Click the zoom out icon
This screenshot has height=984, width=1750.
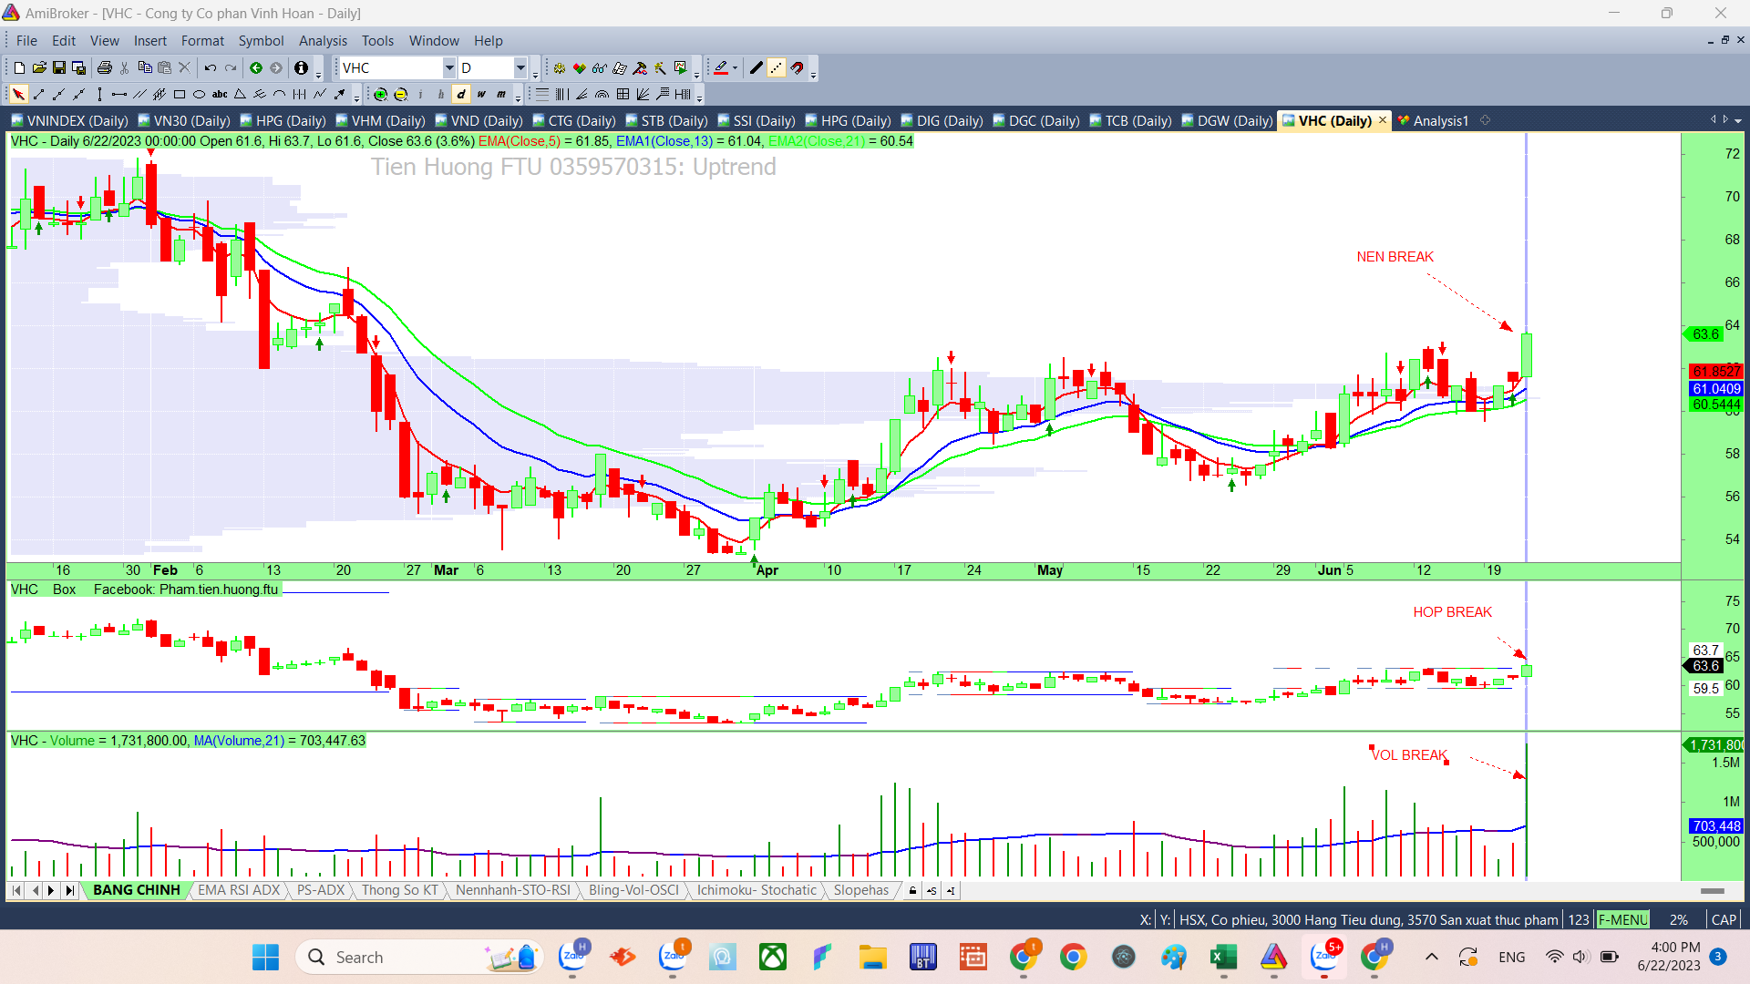[400, 94]
